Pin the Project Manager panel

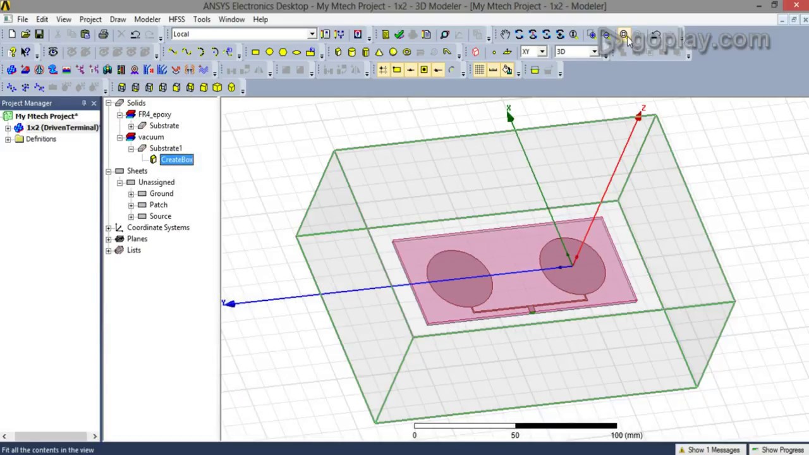click(83, 103)
